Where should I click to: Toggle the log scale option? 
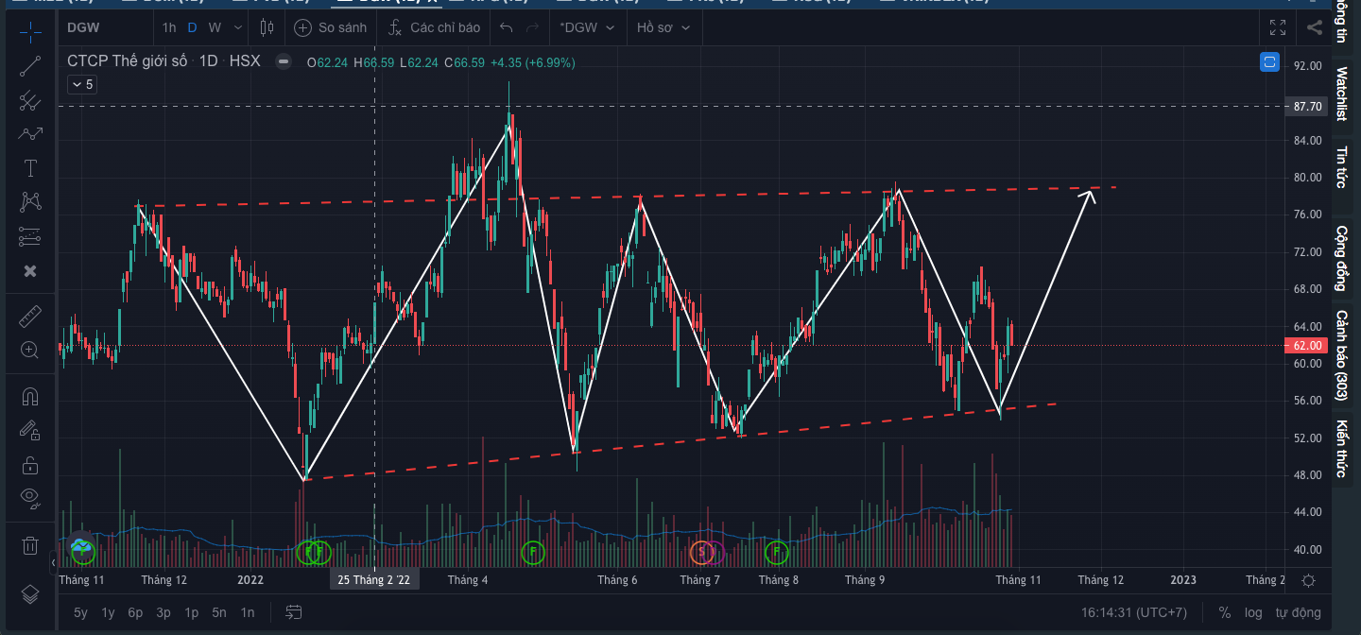(1252, 612)
